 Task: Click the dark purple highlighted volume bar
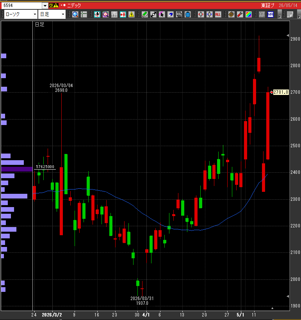(17, 169)
